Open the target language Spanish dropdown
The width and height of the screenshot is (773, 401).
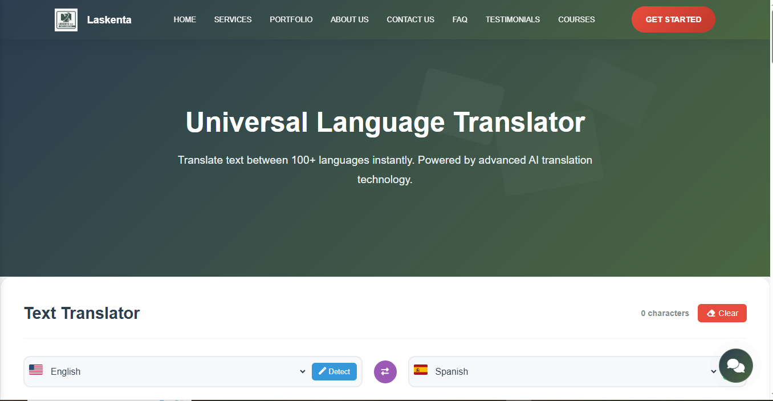564,371
